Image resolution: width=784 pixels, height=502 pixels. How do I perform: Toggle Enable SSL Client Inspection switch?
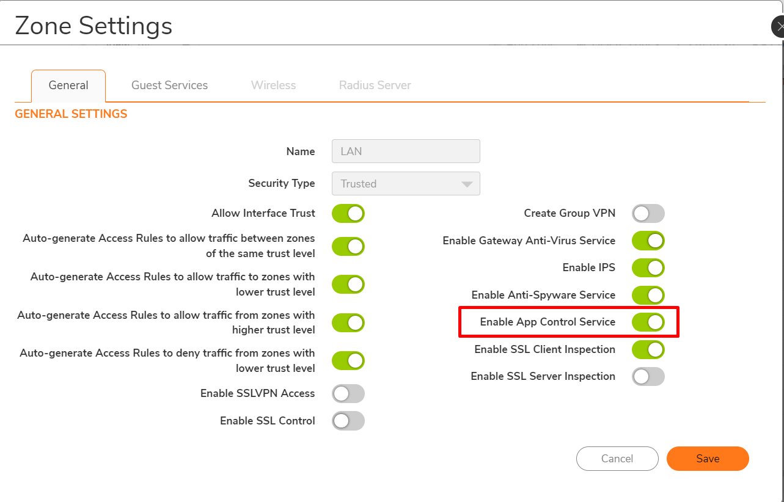(648, 349)
